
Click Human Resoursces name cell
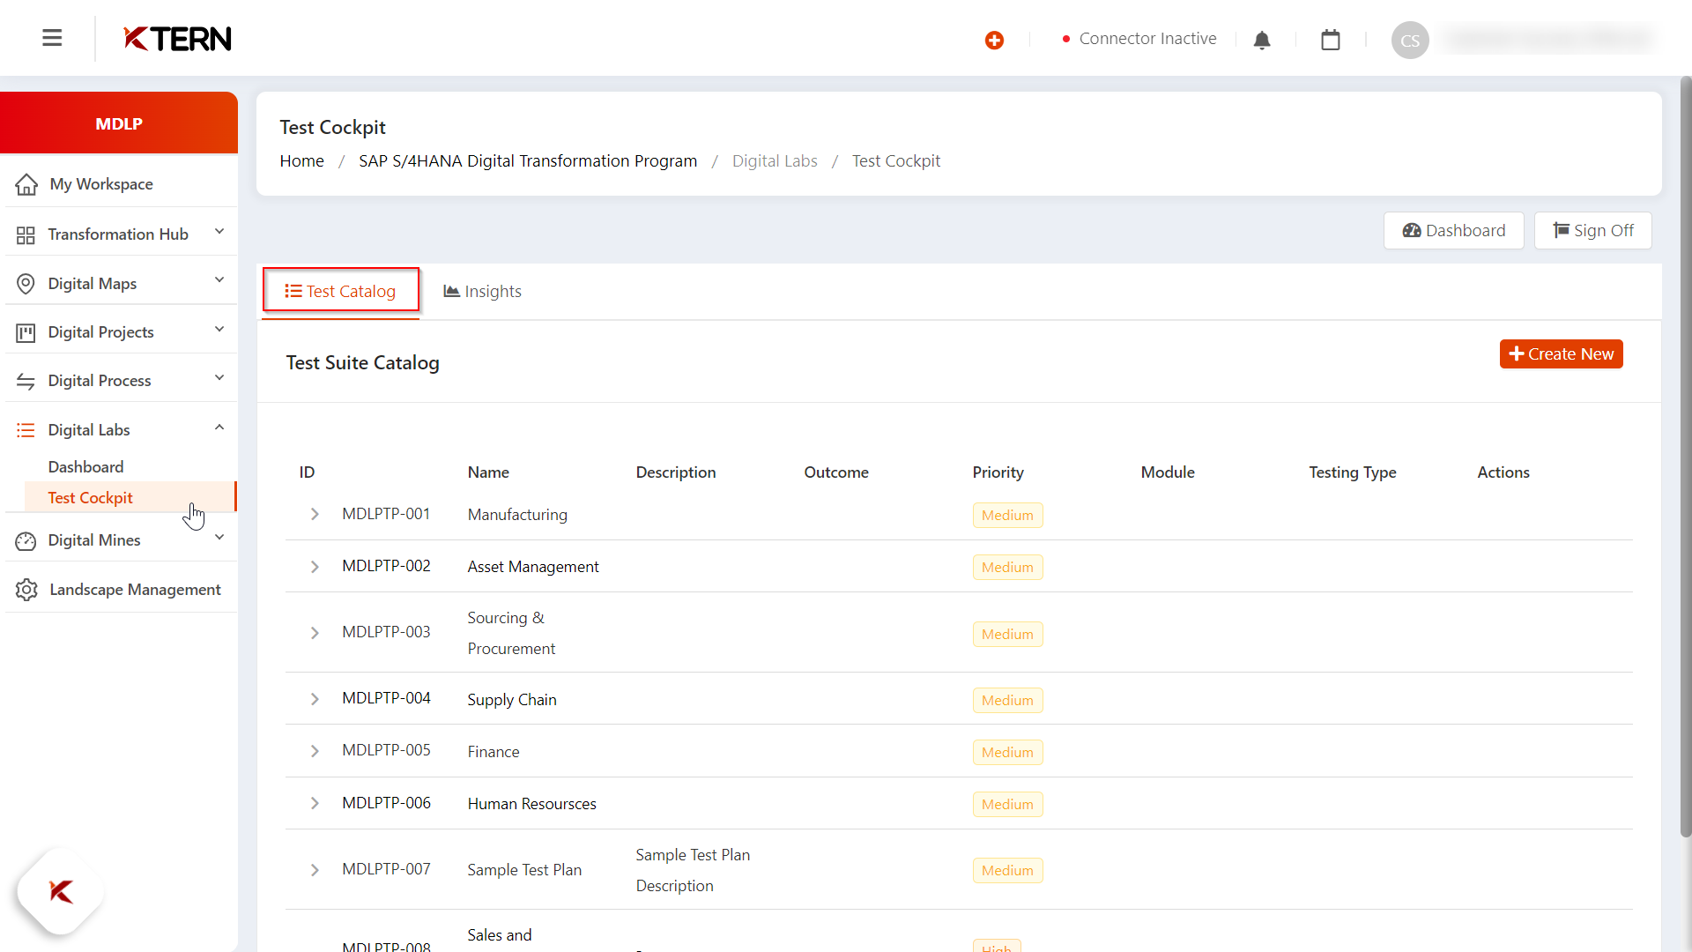[531, 804]
